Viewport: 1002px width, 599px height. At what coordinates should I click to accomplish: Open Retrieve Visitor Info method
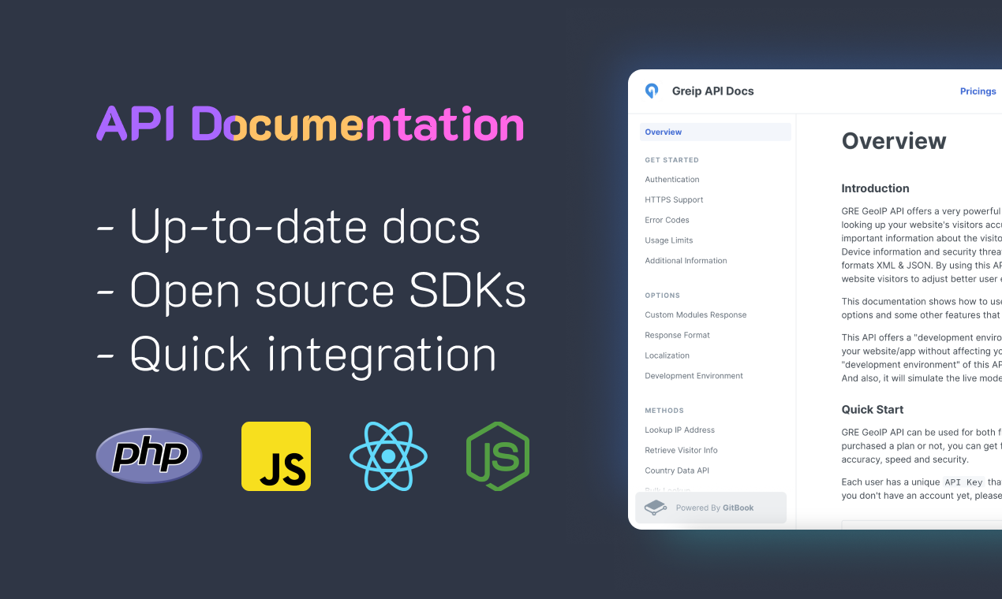tap(681, 451)
